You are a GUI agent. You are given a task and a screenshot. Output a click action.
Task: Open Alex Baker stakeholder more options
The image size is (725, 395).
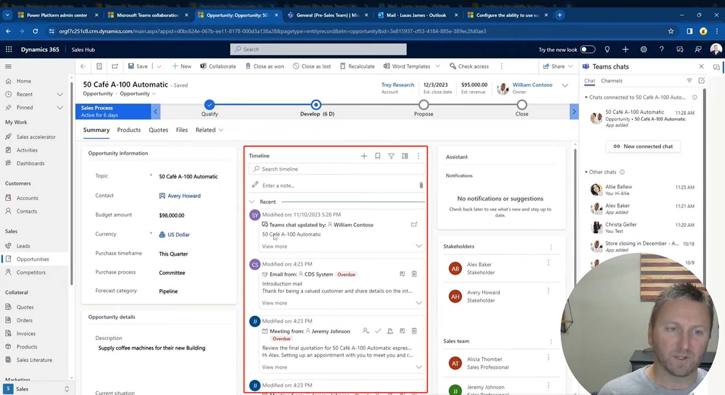tap(548, 263)
